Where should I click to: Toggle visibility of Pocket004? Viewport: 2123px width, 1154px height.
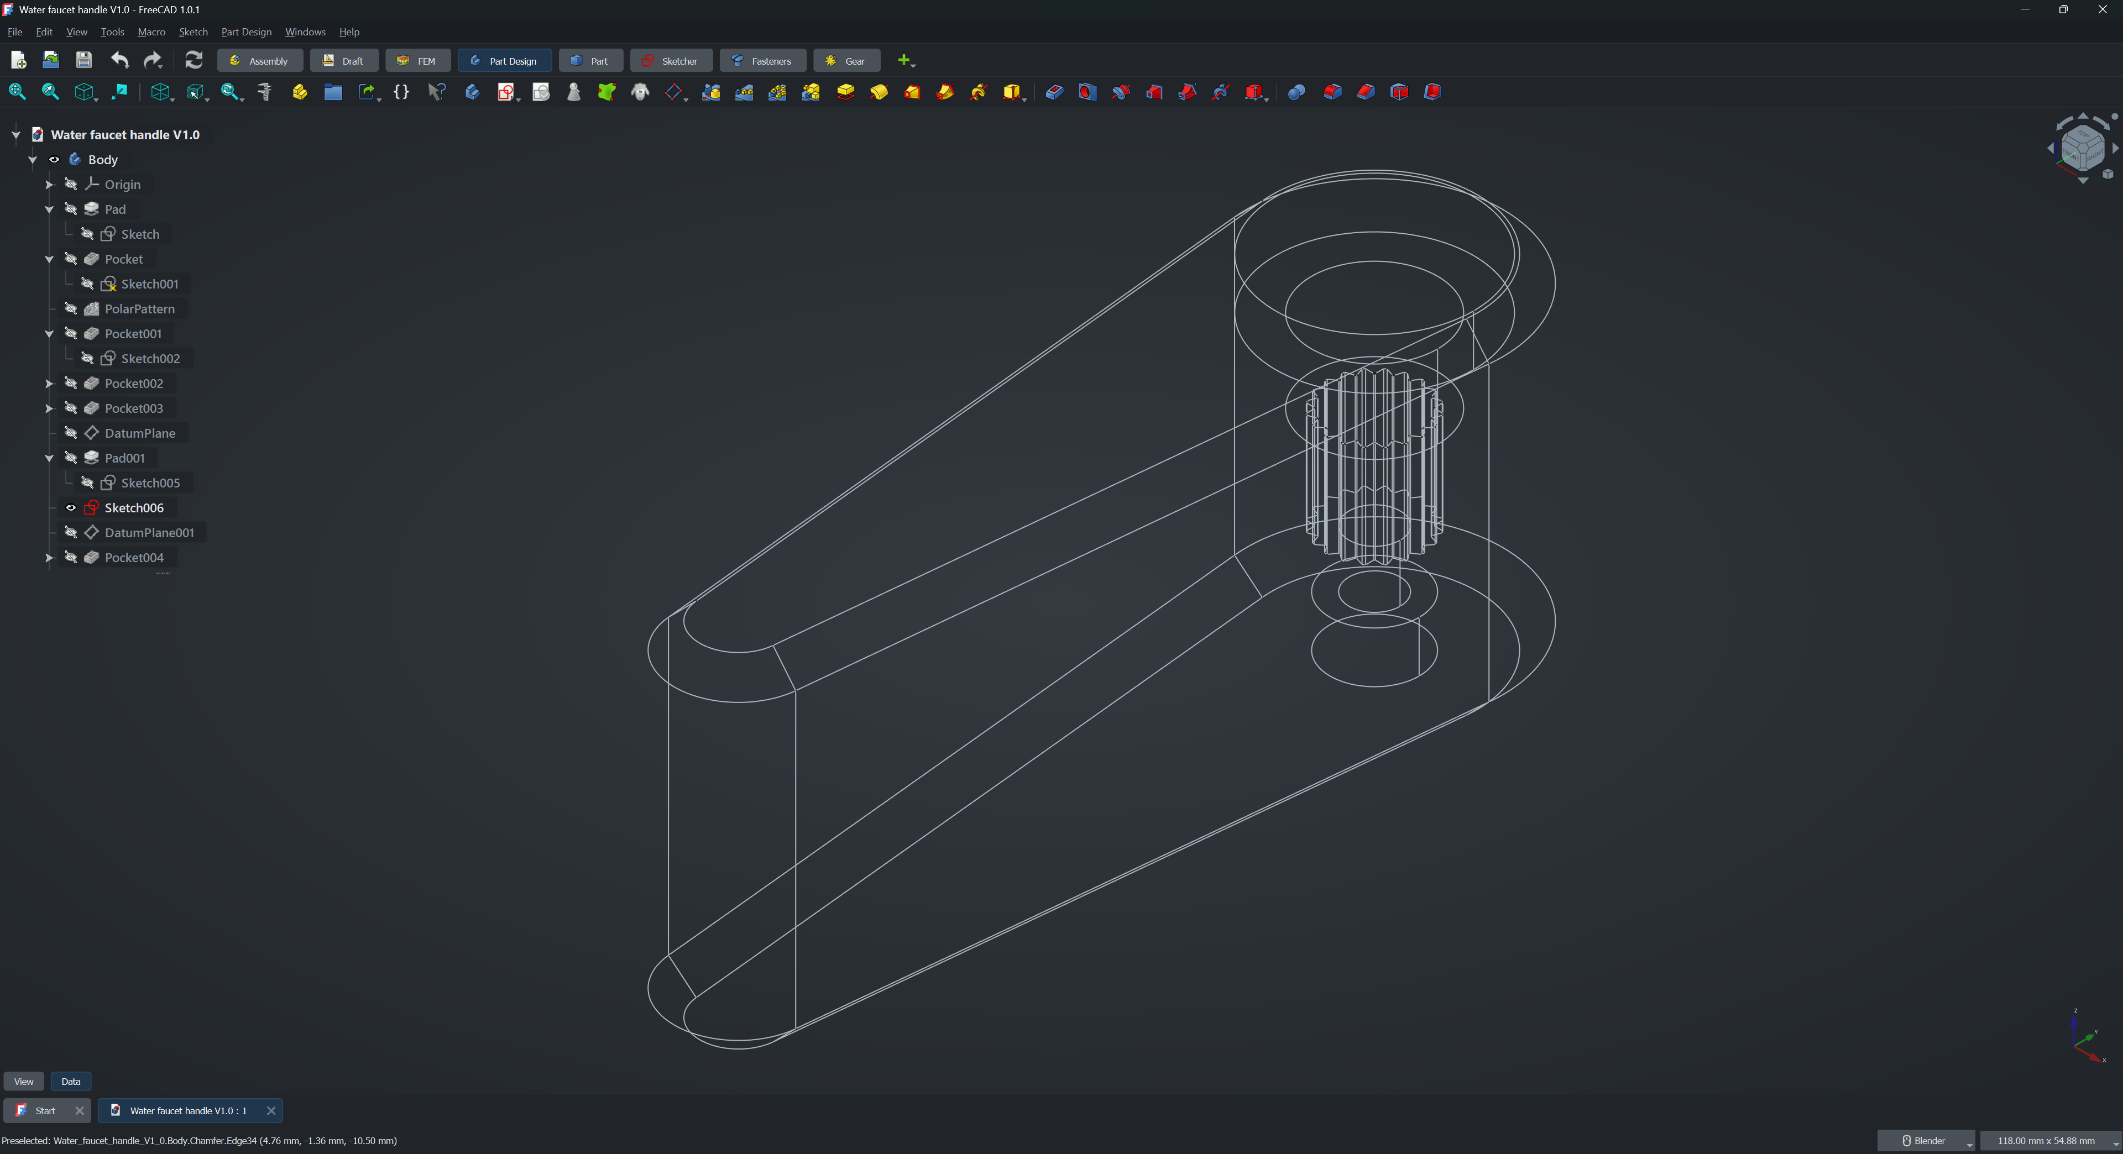pyautogui.click(x=71, y=558)
